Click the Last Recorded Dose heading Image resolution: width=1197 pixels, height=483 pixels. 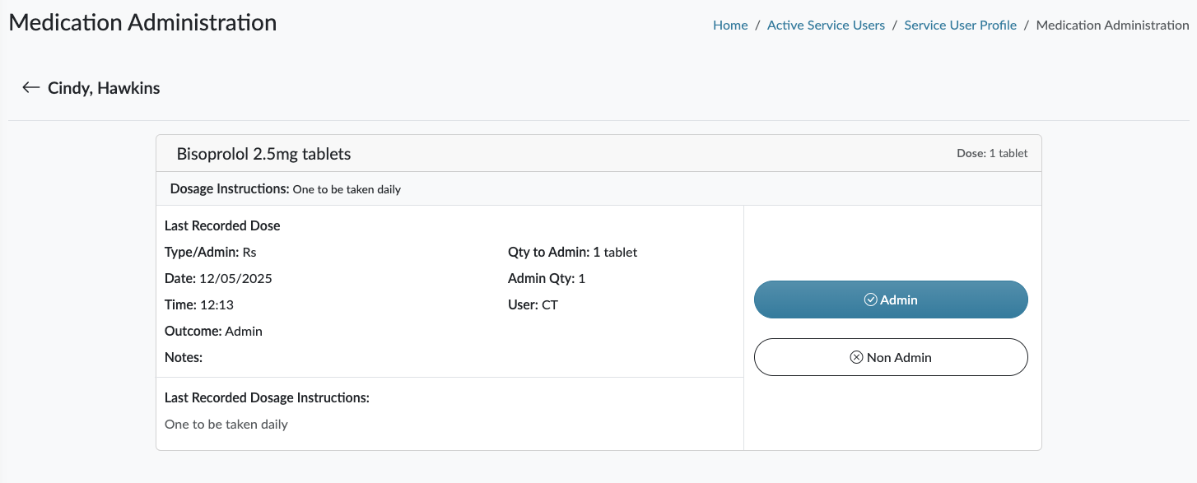[222, 225]
